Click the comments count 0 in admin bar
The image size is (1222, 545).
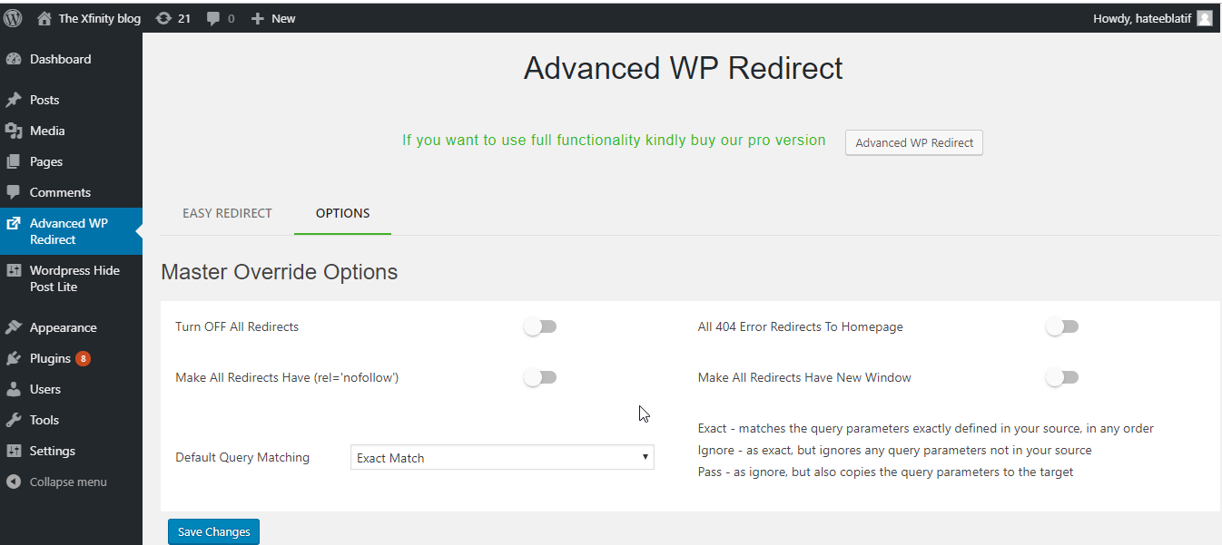pos(231,18)
